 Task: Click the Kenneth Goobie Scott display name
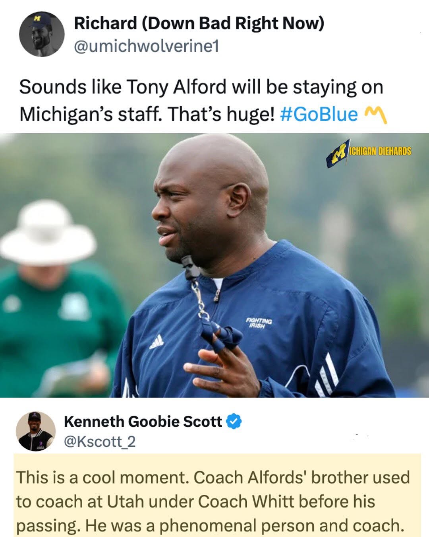pos(143,422)
